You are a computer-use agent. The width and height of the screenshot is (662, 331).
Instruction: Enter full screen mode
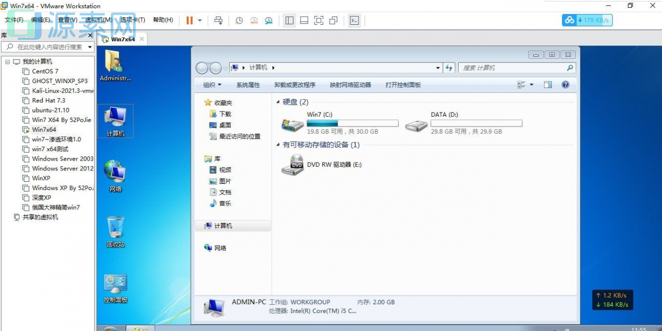319,21
